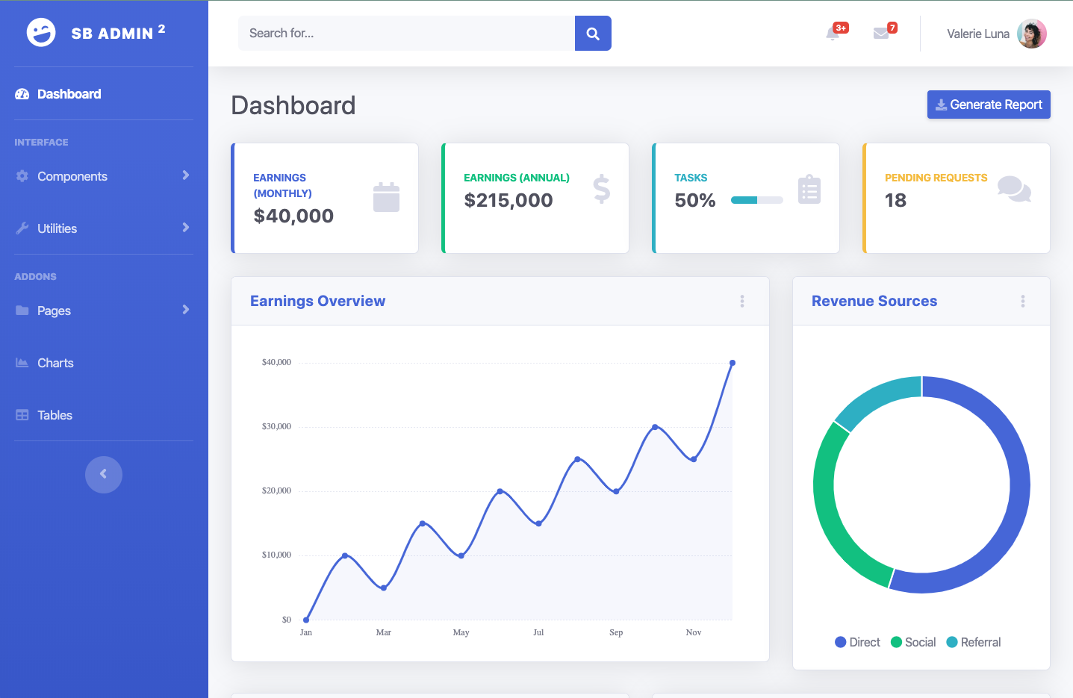This screenshot has width=1073, height=698.
Task: Click the Pages folder icon
Action: coord(22,311)
